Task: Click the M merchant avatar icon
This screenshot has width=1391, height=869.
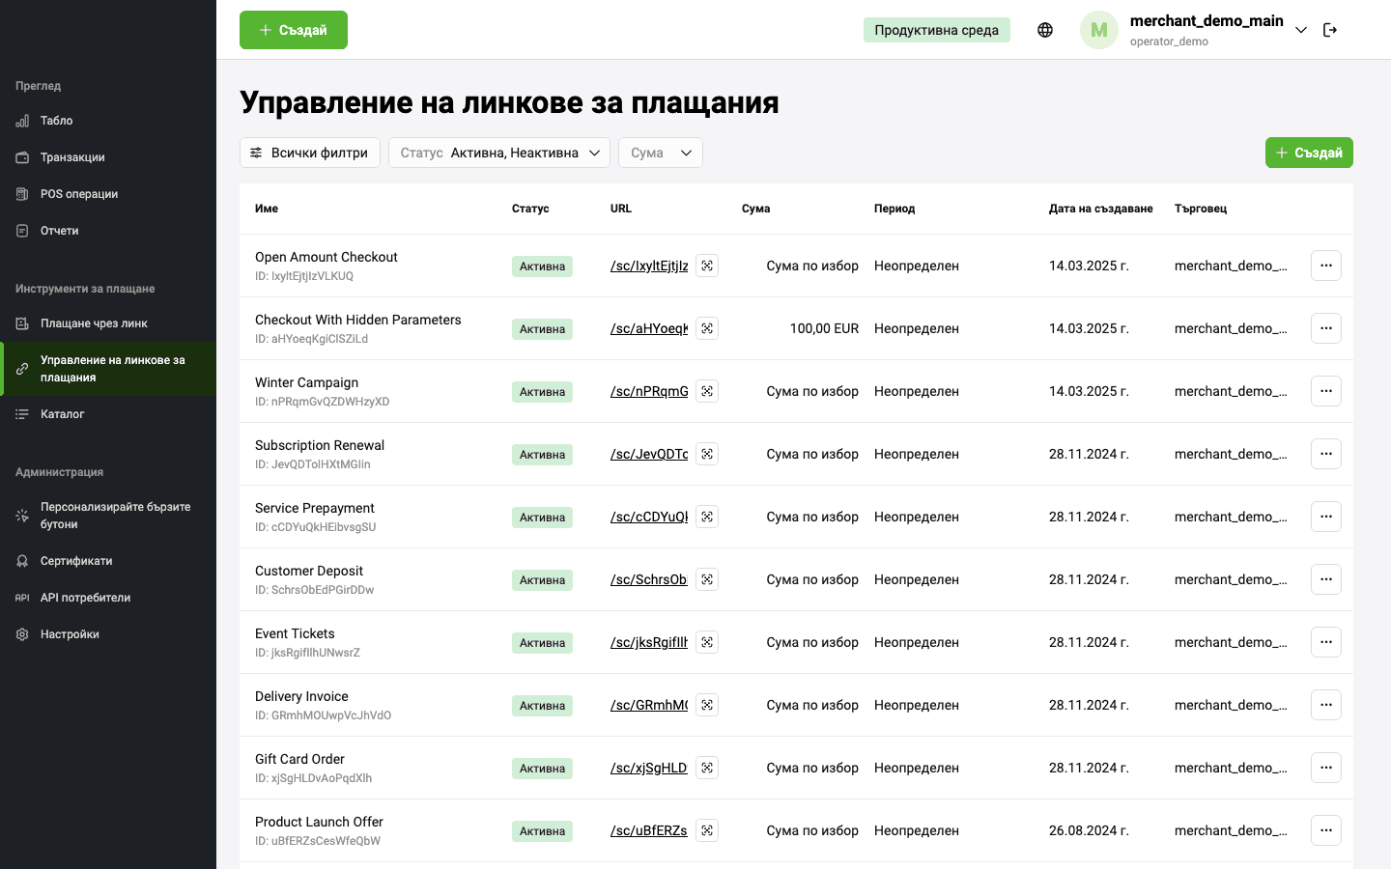Action: pos(1099,30)
